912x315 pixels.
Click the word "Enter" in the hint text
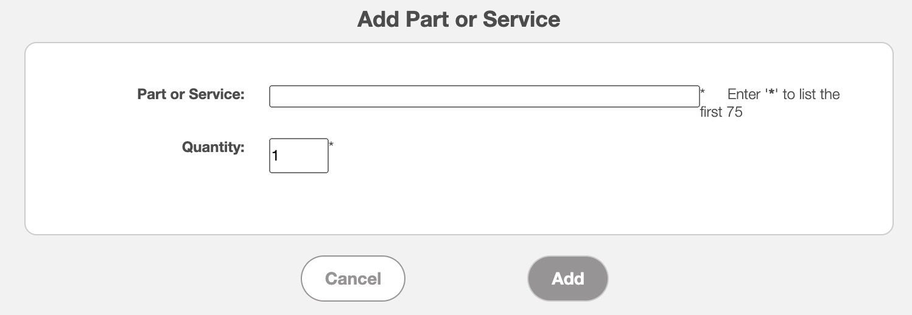coord(744,95)
